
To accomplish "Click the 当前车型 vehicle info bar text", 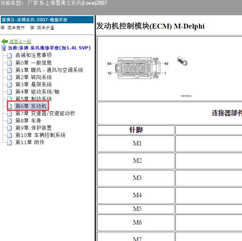I will pyautogui.click(x=54, y=3).
